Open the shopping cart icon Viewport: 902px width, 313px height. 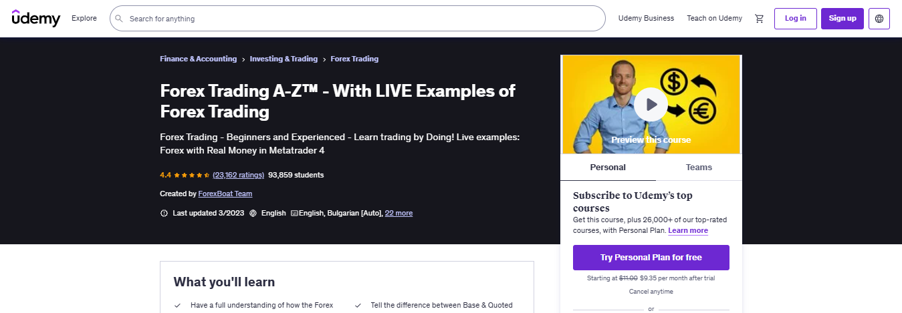tap(759, 19)
